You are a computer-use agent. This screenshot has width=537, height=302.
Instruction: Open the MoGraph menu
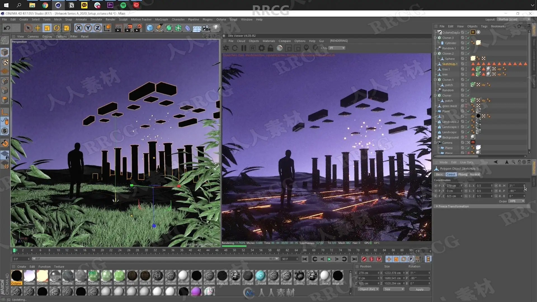(x=161, y=20)
